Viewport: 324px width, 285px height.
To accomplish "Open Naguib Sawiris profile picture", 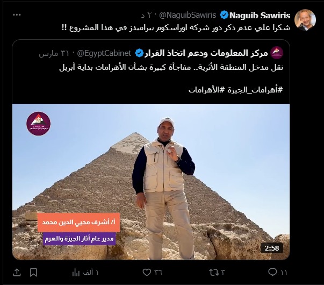I will (x=305, y=20).
